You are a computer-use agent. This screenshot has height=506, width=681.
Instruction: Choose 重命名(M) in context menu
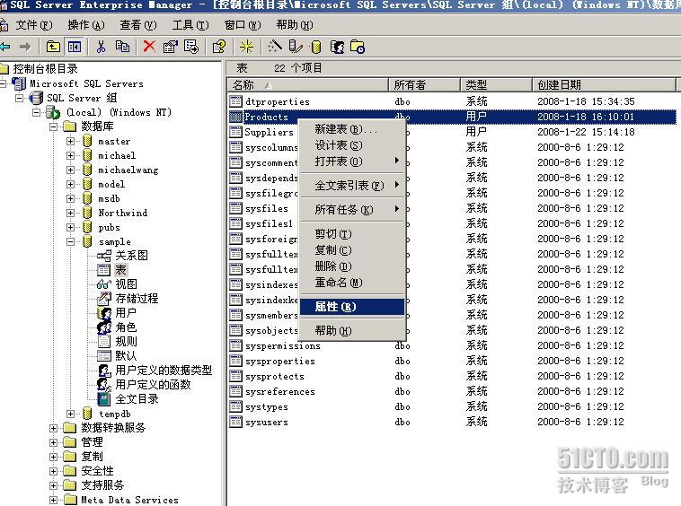352,283
